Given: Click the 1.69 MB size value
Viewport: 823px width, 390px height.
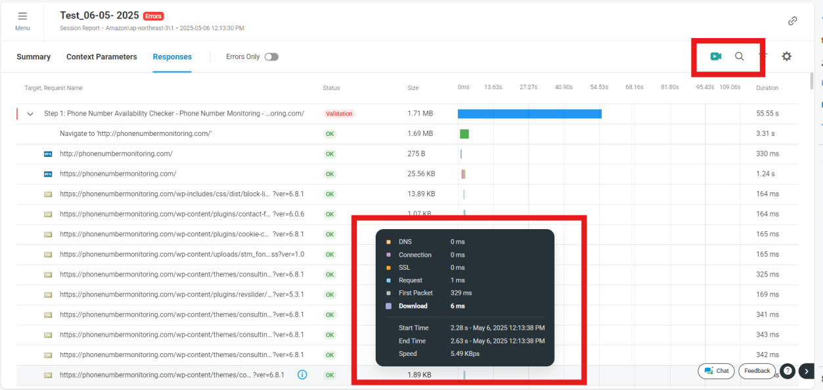Looking at the screenshot, I should pyautogui.click(x=420, y=134).
